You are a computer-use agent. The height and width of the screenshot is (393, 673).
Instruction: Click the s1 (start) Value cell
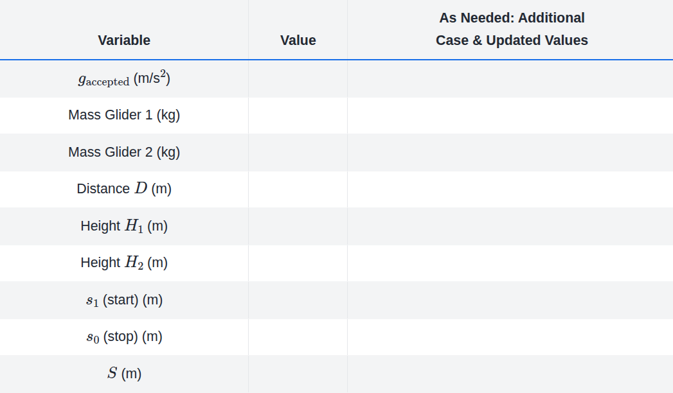click(x=298, y=300)
